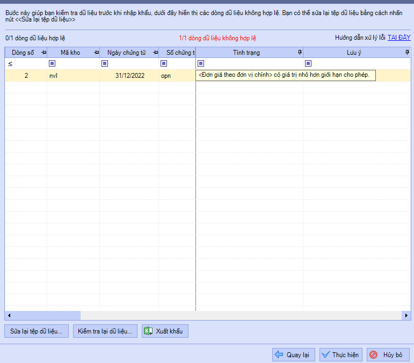
Task: Toggle pin on Ngày chứng từ column
Action: [155, 53]
